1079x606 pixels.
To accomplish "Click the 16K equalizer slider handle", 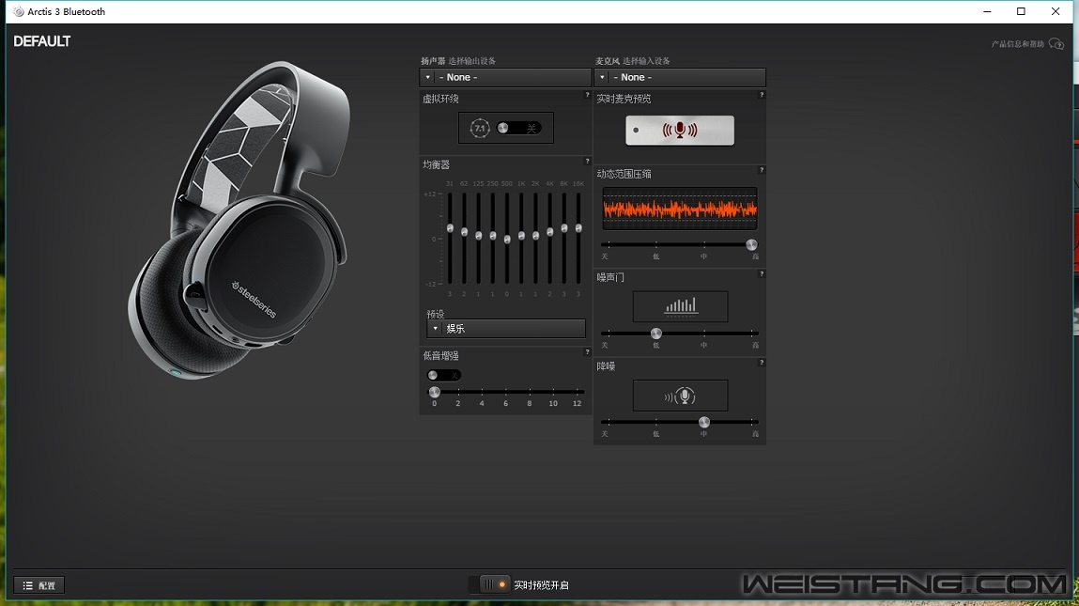I will (578, 228).
